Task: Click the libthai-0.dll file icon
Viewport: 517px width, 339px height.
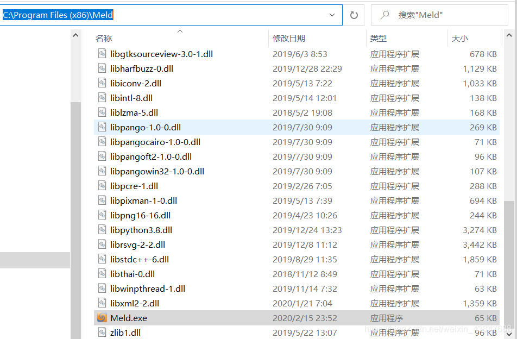Action: coord(102,274)
